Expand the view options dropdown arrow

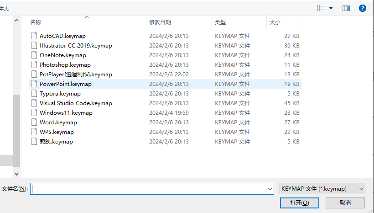(x=331, y=8)
